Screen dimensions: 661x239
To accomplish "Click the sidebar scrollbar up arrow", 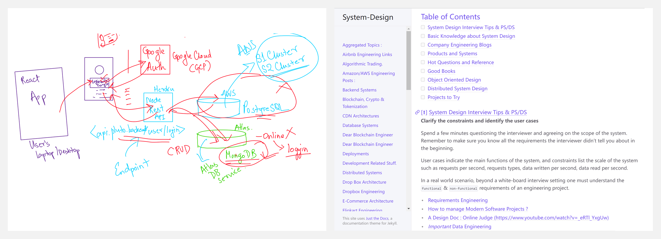I will click(409, 29).
